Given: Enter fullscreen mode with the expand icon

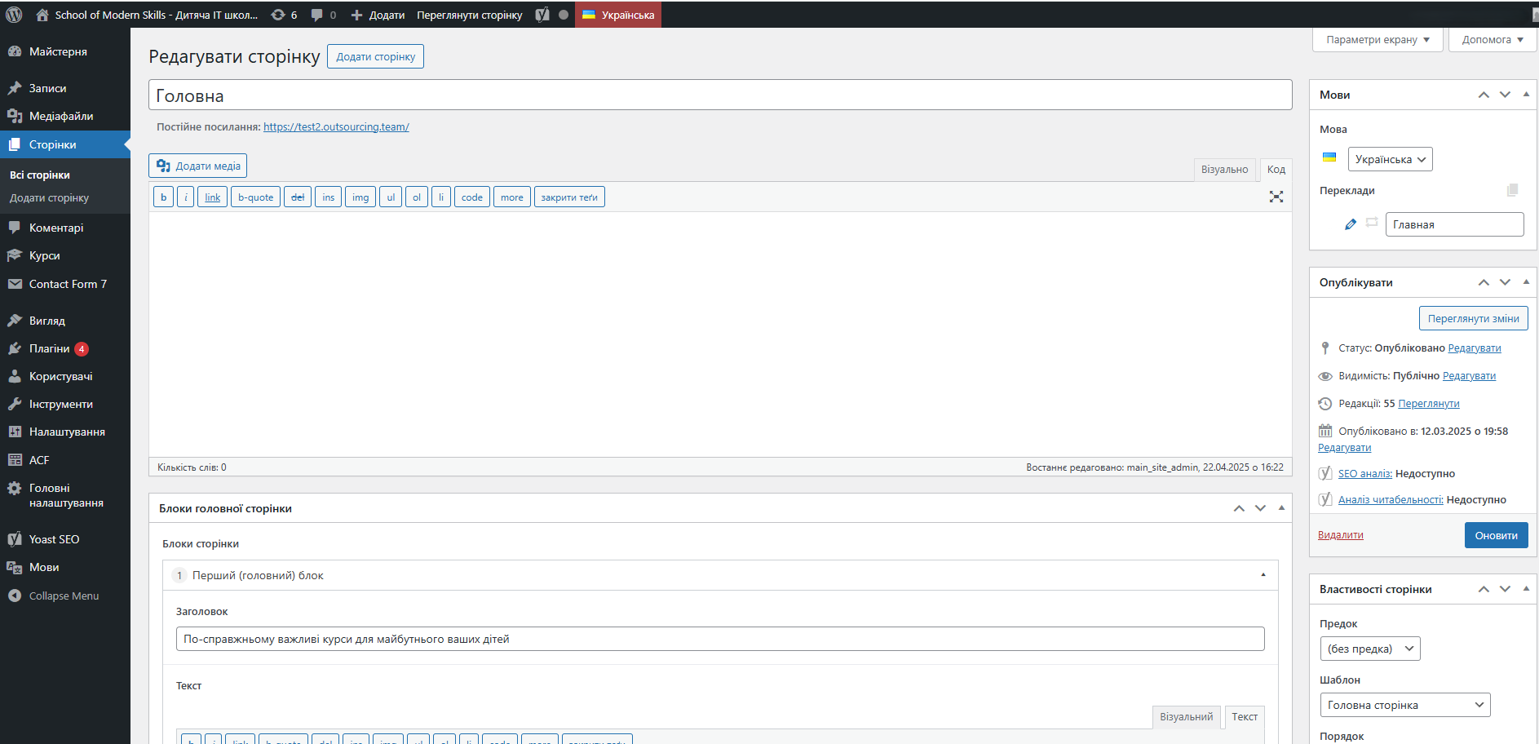Looking at the screenshot, I should tap(1276, 197).
